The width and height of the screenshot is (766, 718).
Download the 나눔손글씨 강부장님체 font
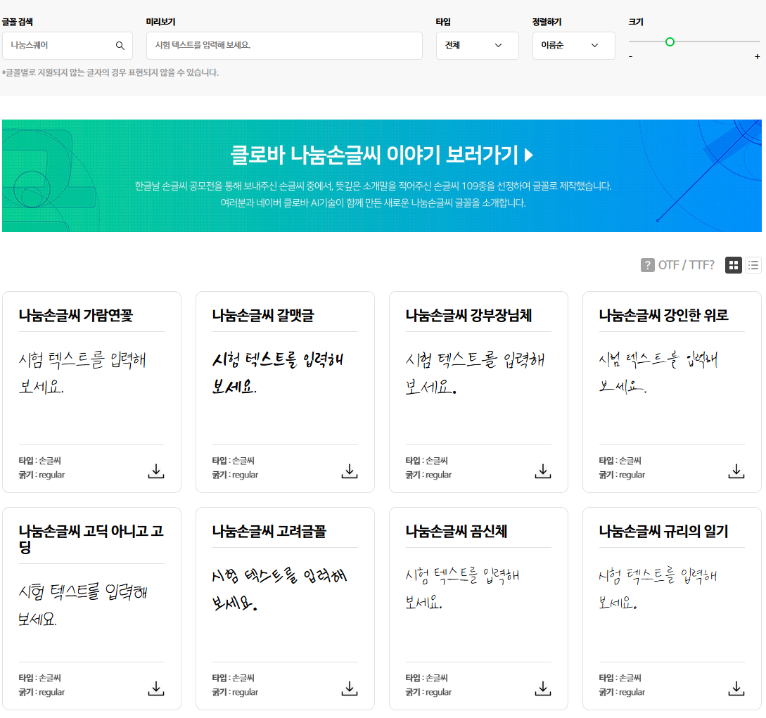click(x=542, y=472)
